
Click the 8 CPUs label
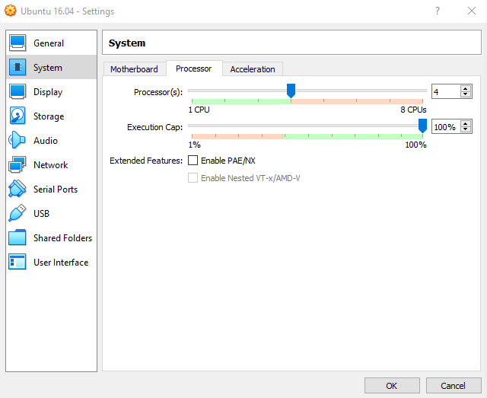413,110
